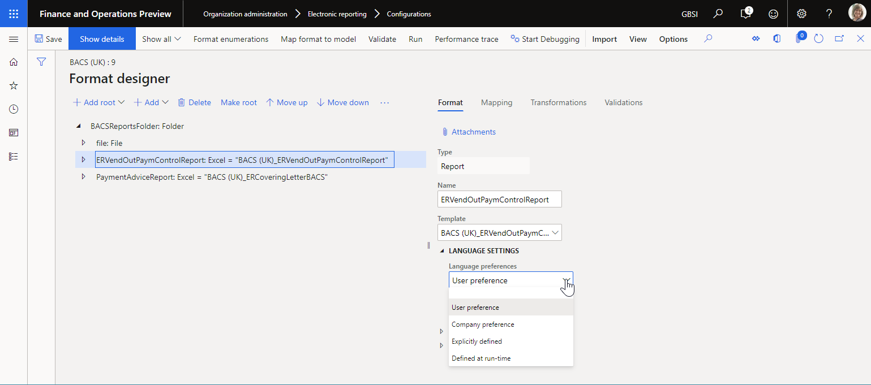The width and height of the screenshot is (871, 385).
Task: Open the Power Apps diamond icon
Action: (x=756, y=38)
